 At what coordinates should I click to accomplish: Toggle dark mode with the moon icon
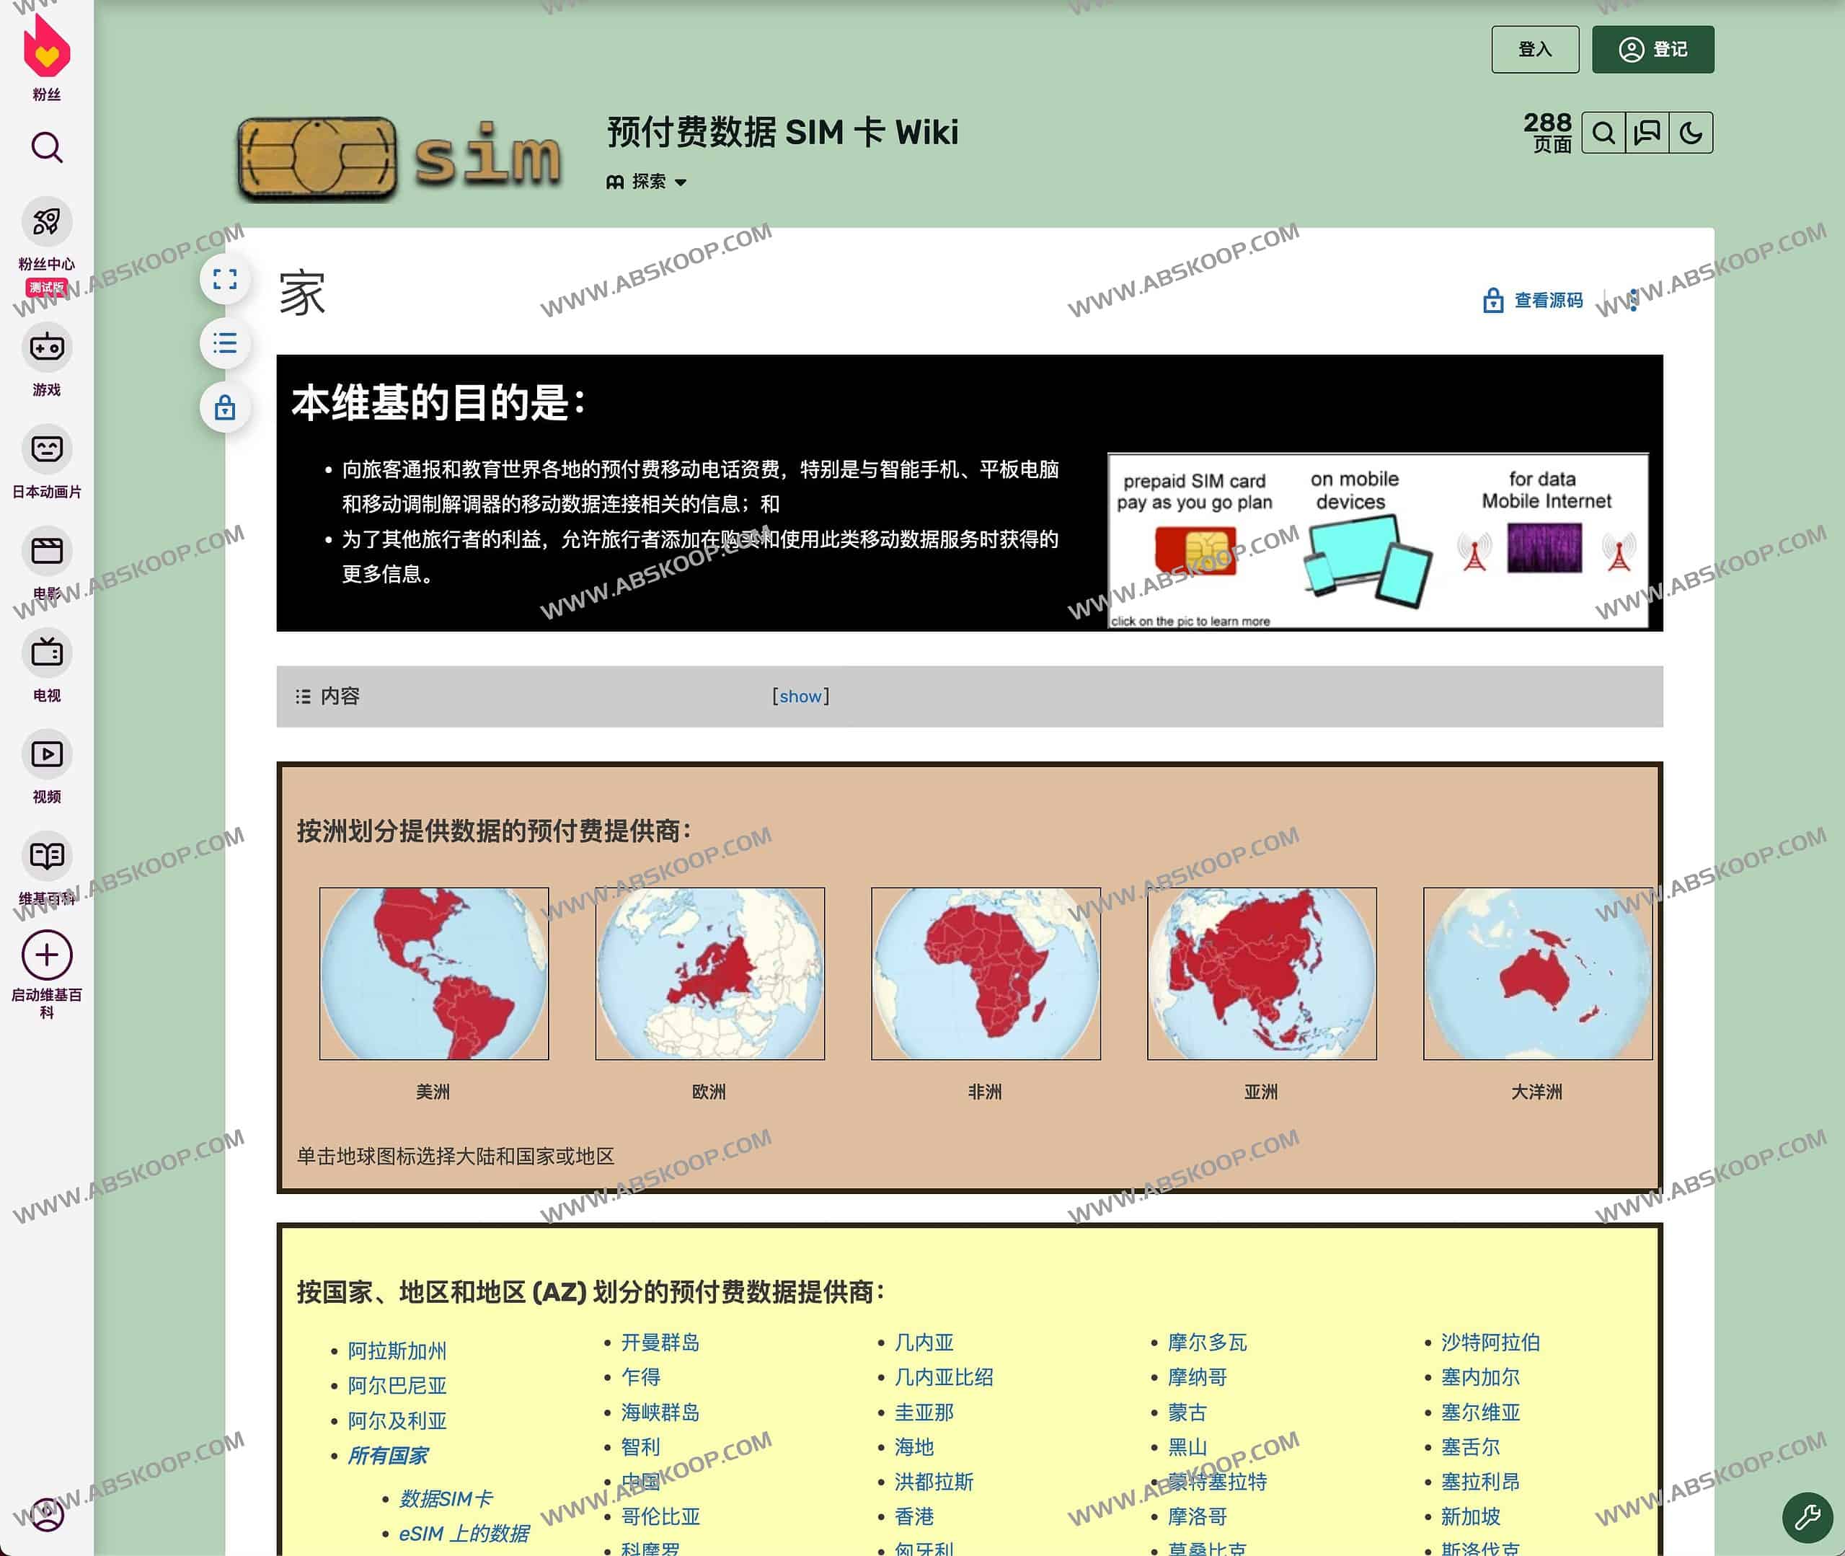pyautogui.click(x=1691, y=133)
